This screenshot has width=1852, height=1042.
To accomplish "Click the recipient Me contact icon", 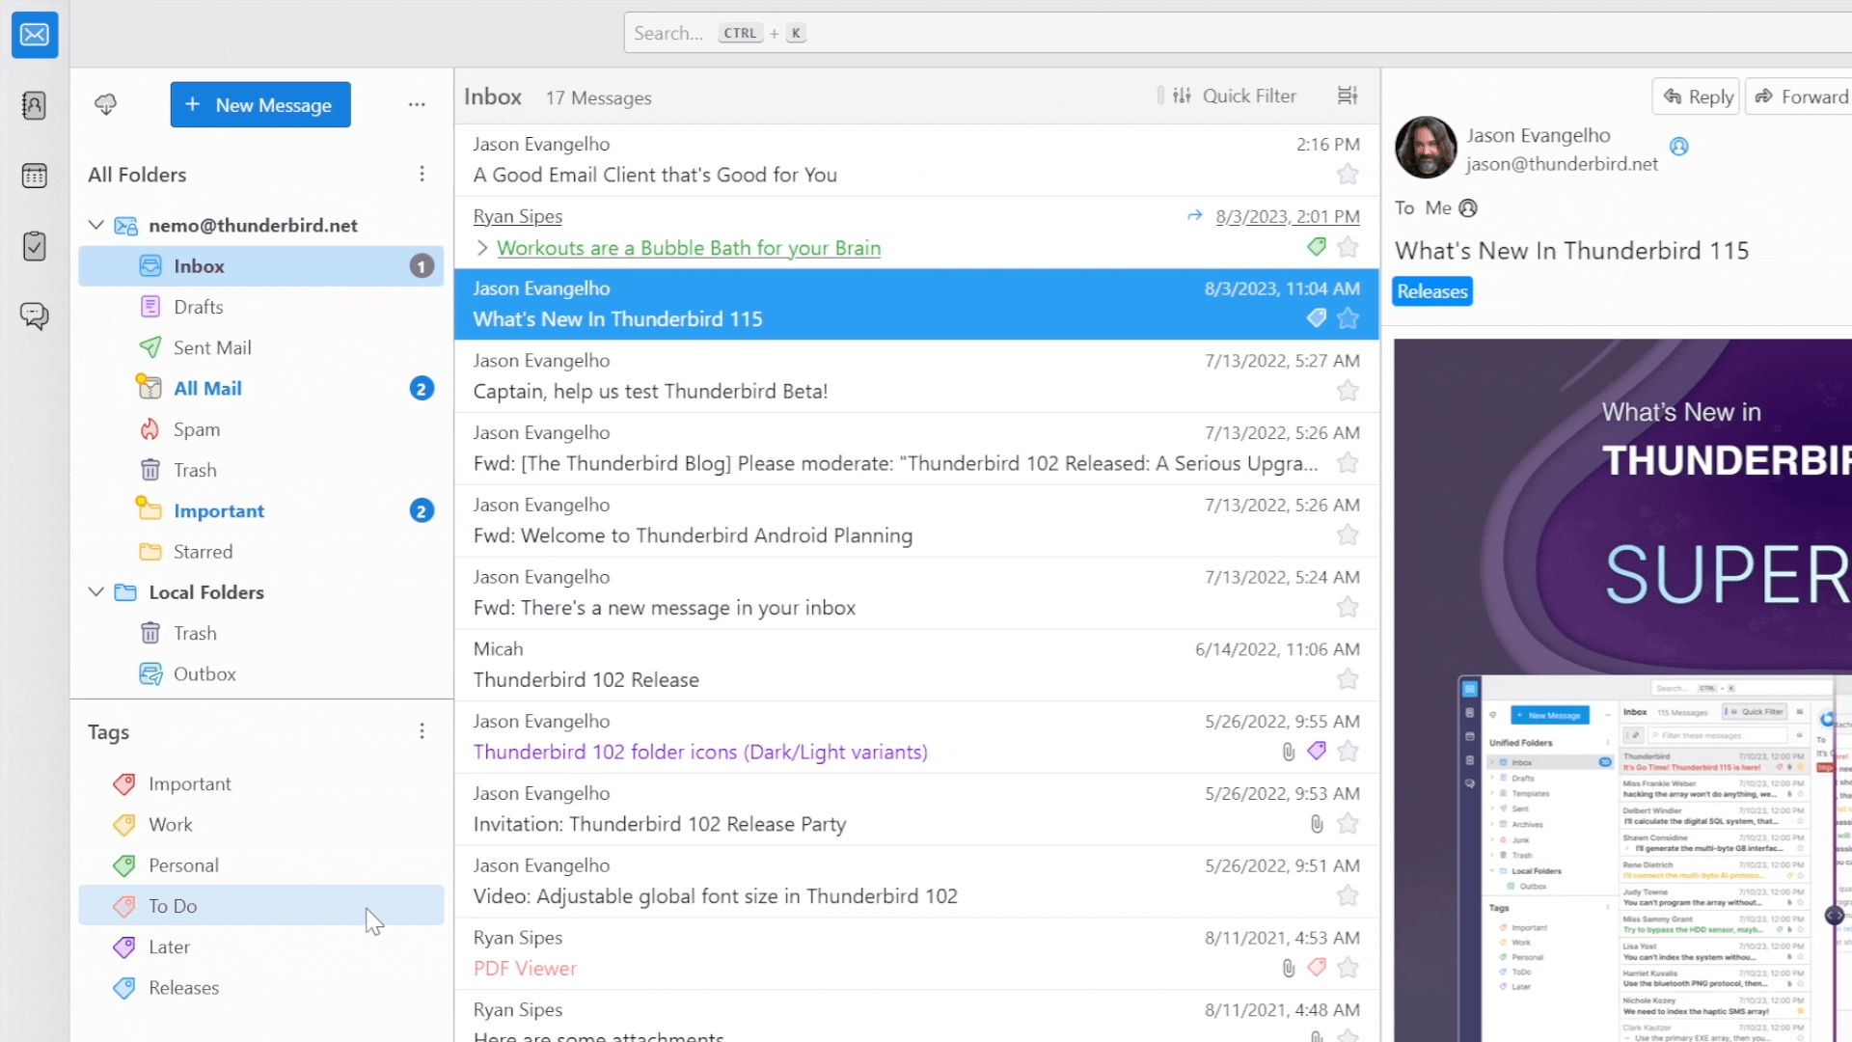I will click(x=1468, y=208).
